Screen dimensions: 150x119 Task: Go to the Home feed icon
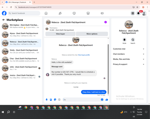pyautogui.click(x=46, y=13)
